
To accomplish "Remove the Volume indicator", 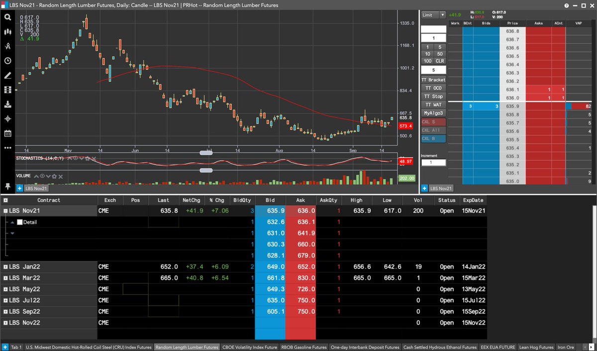I will (61, 176).
